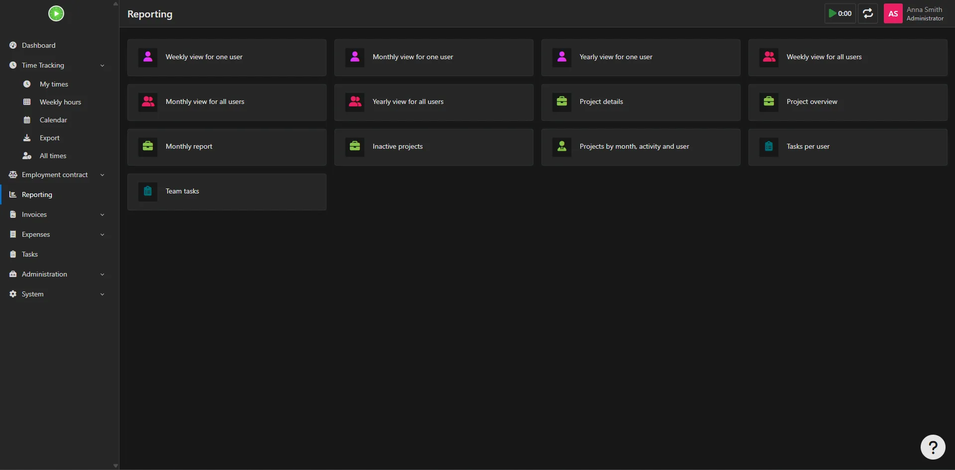Open the Yearly view for all users report
Image resolution: width=955 pixels, height=470 pixels.
pos(434,102)
